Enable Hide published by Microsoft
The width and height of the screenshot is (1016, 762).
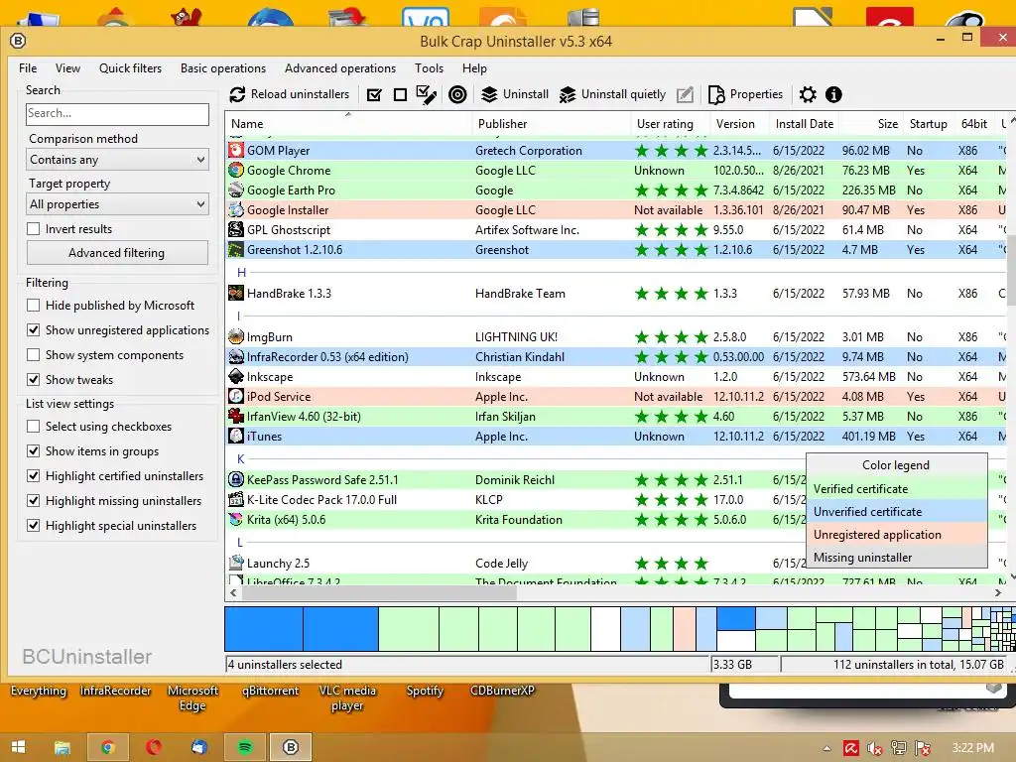click(x=33, y=306)
